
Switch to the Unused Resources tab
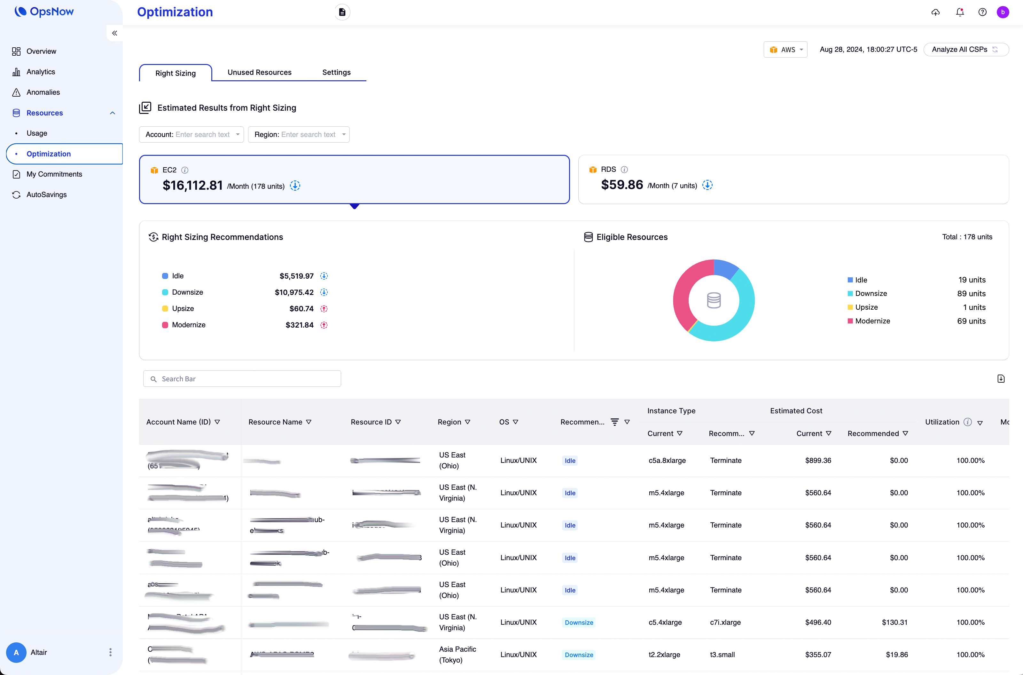coord(259,72)
